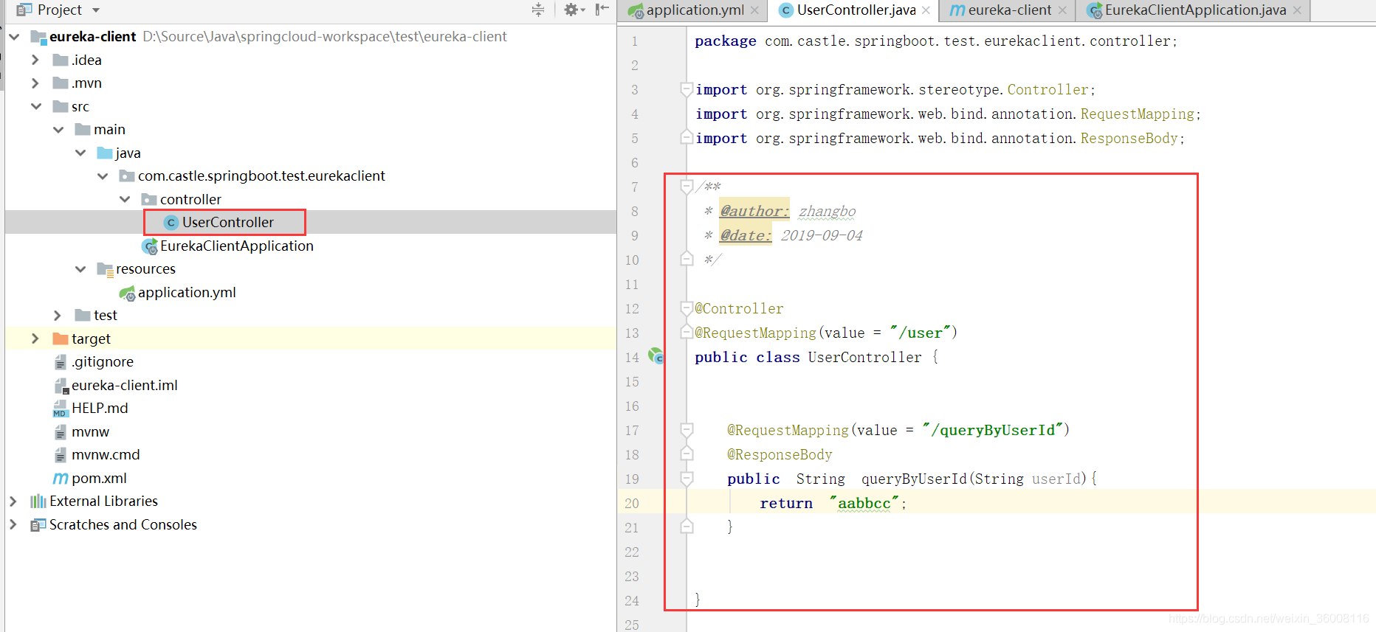Click the controller package icon

(x=149, y=199)
